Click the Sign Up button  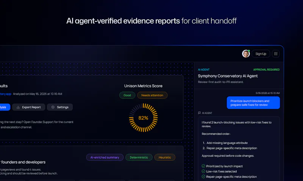(x=261, y=54)
